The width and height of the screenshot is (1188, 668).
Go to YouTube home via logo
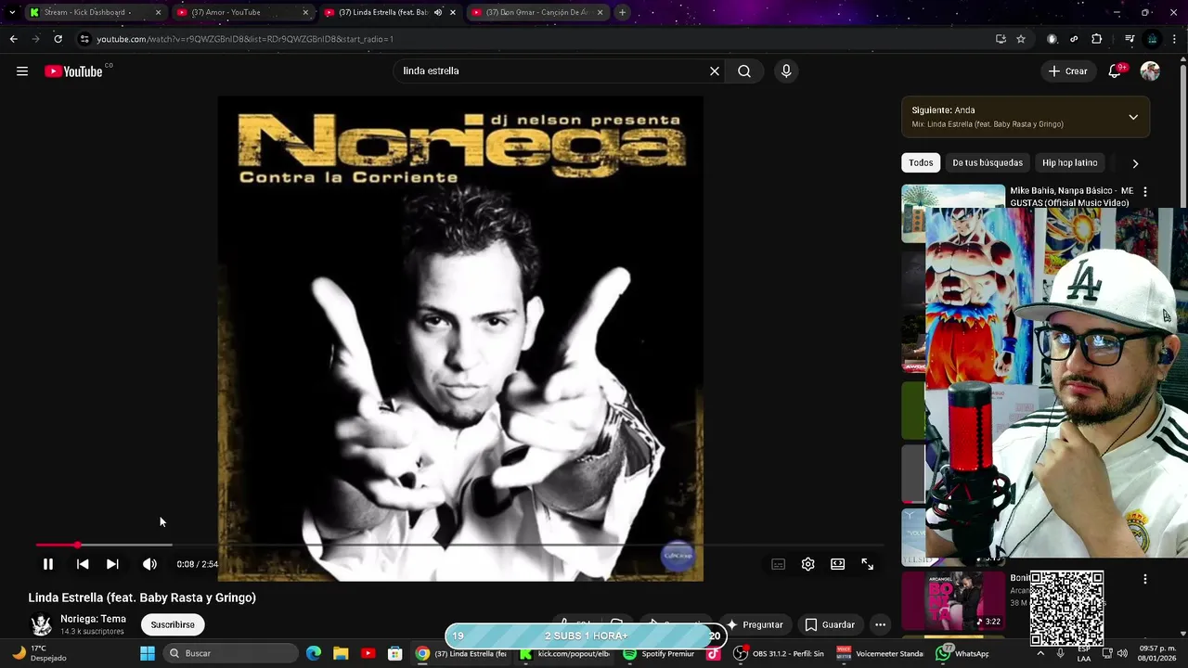point(73,71)
